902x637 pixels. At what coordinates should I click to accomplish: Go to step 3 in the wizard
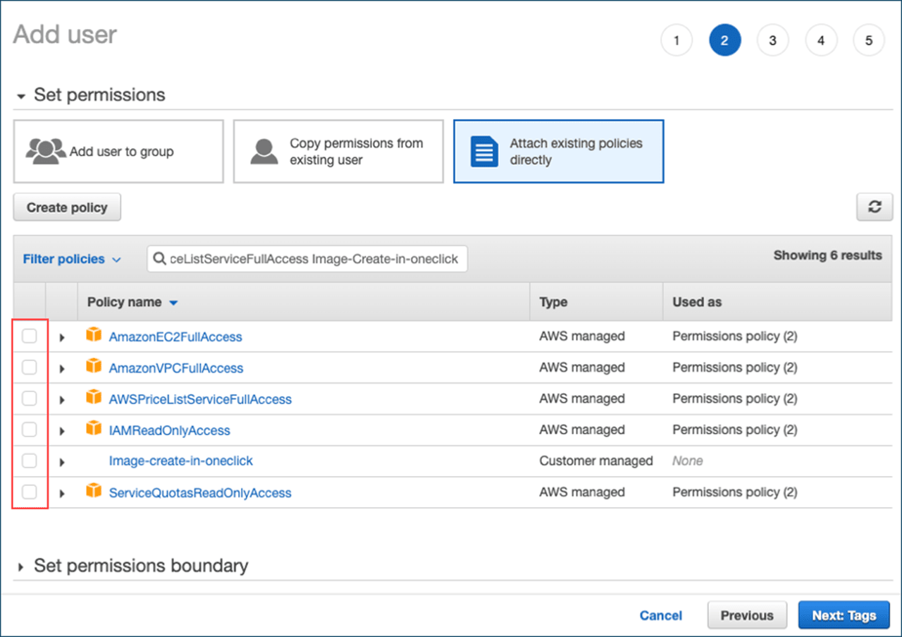pos(772,41)
